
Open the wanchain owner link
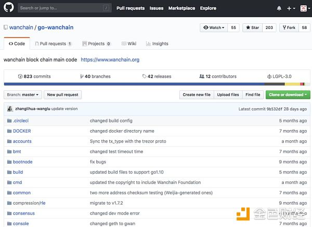[21, 27]
